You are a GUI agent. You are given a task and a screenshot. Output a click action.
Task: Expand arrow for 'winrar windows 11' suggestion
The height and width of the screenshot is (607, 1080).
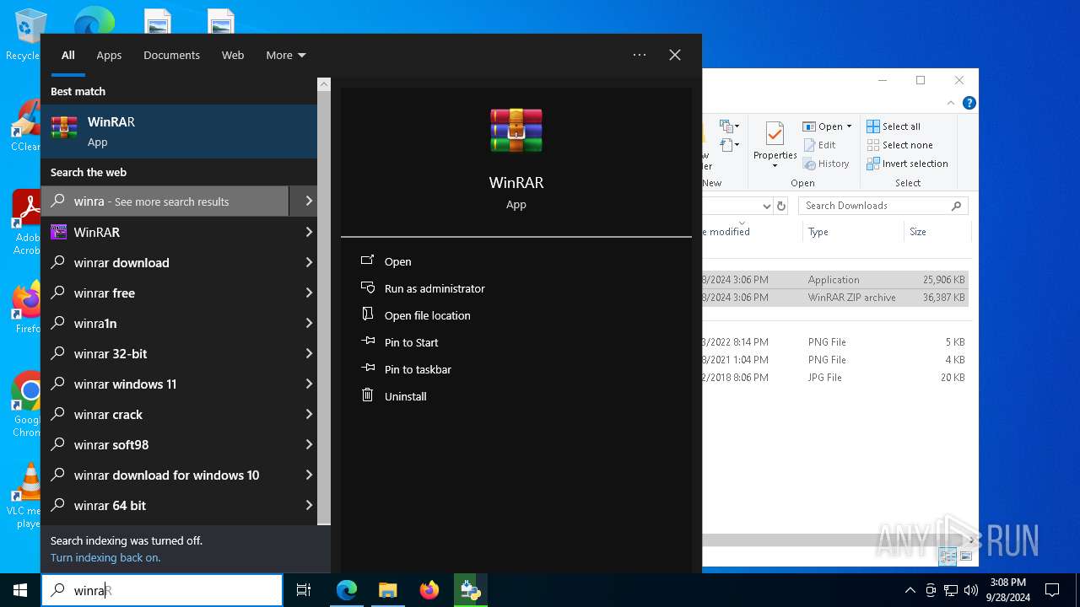click(309, 384)
